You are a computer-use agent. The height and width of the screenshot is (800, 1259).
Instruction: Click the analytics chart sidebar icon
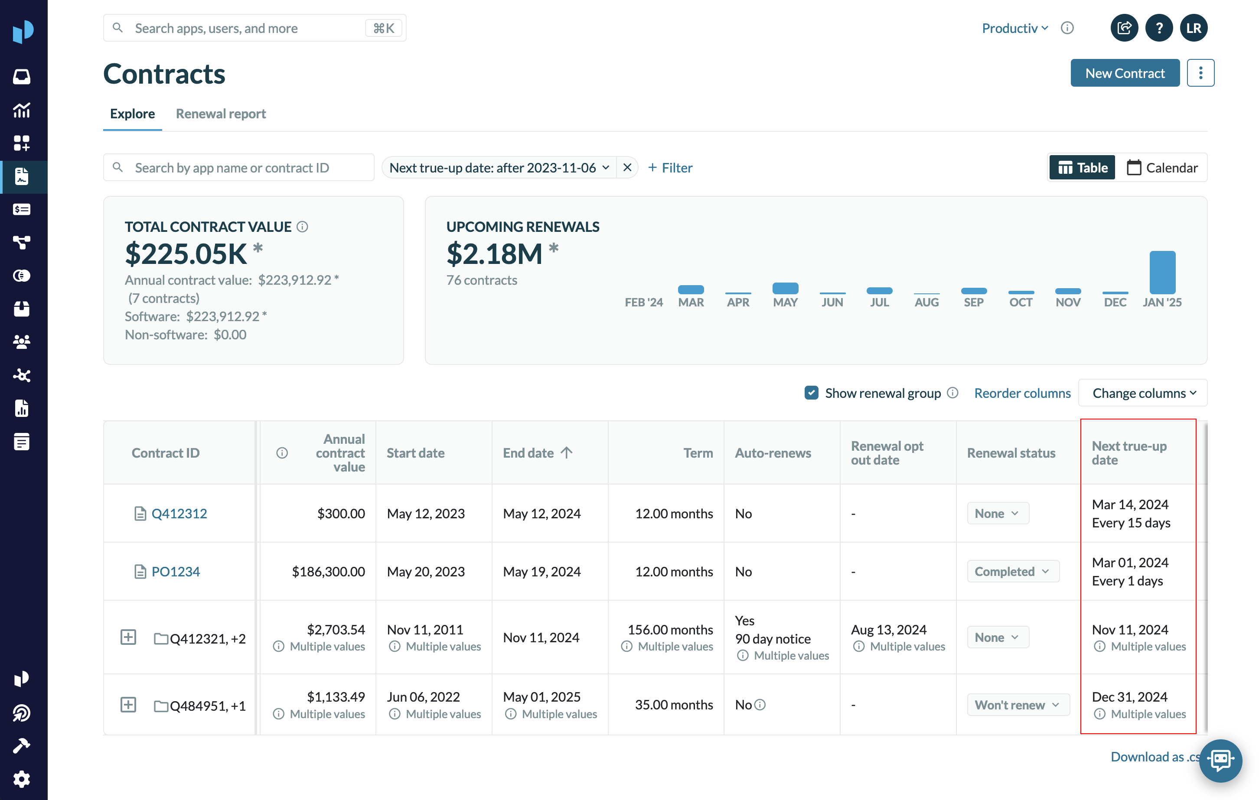[x=21, y=110]
